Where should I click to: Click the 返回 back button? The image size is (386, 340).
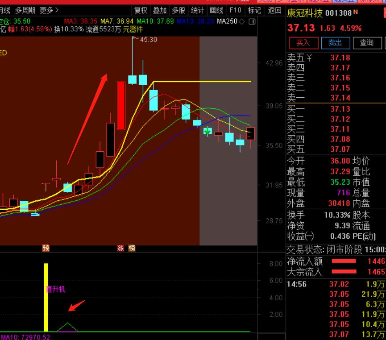274,10
